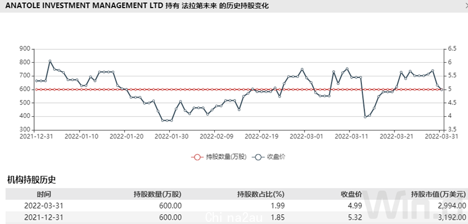
Task: Click the 机构持股历史 section heading
Action: [31, 180]
